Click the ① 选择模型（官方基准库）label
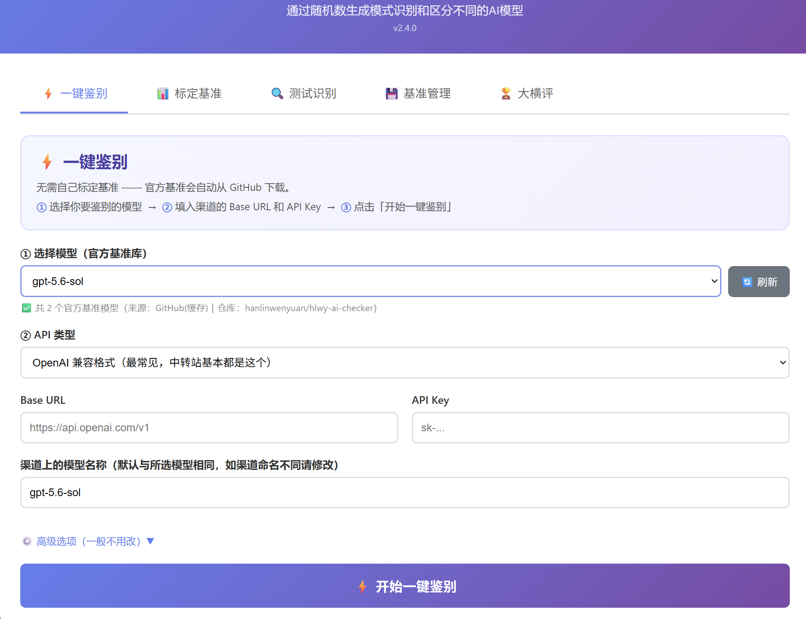806x619 pixels. pos(84,253)
